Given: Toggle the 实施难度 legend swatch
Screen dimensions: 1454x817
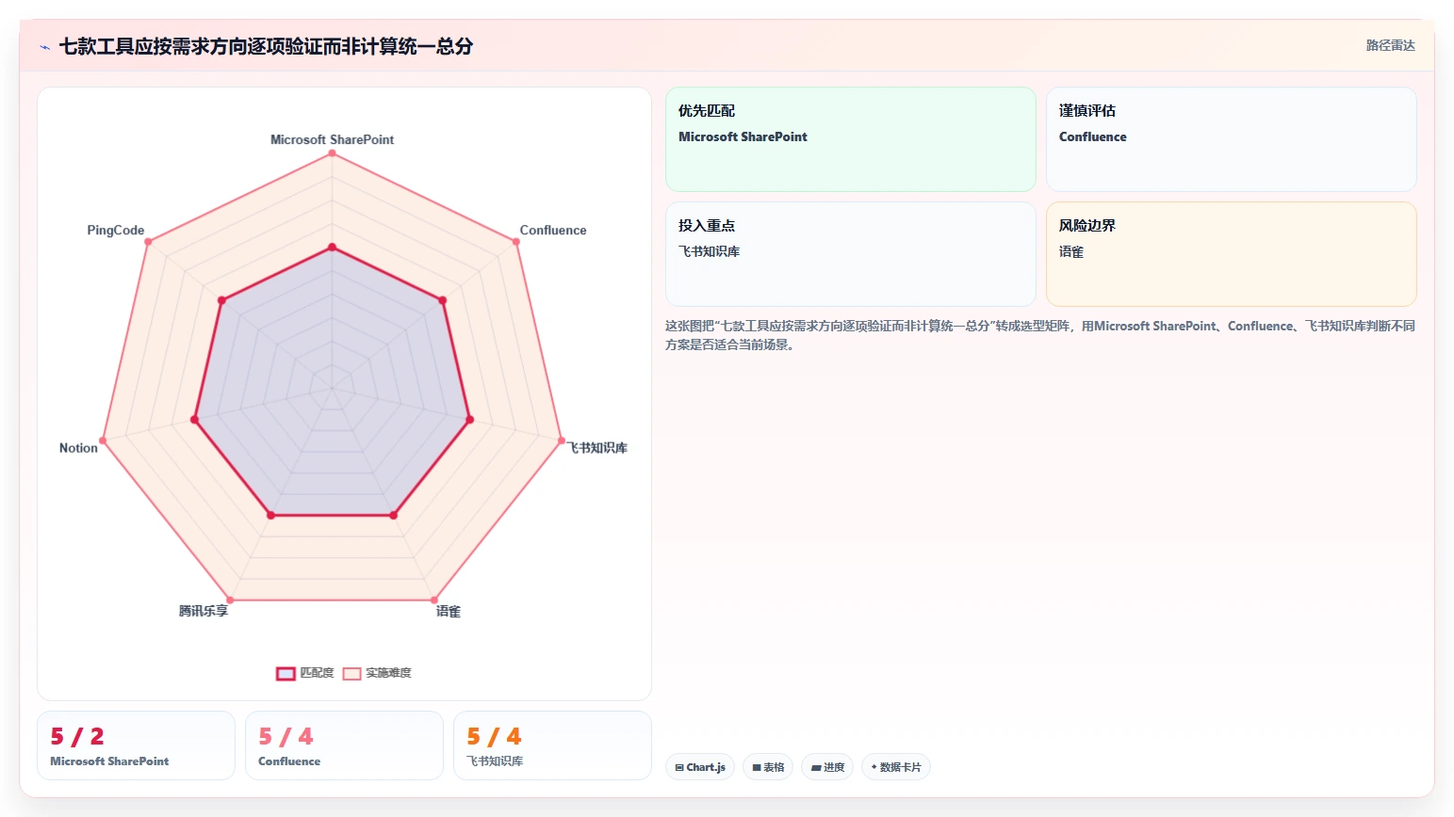Looking at the screenshot, I should click(351, 673).
